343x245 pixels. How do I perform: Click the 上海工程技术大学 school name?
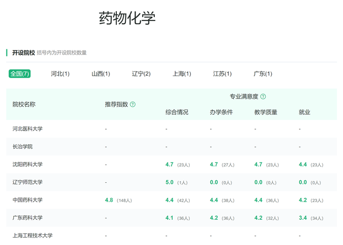point(32,235)
